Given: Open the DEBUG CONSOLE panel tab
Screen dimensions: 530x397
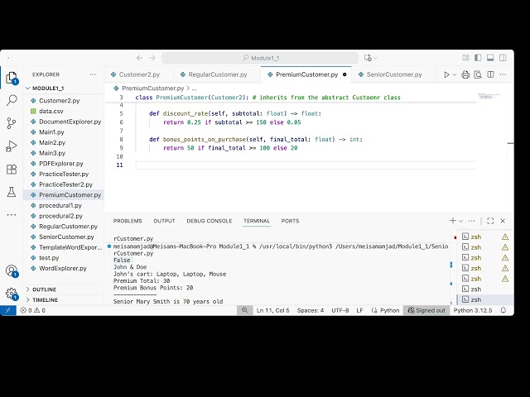Looking at the screenshot, I should tap(210, 221).
